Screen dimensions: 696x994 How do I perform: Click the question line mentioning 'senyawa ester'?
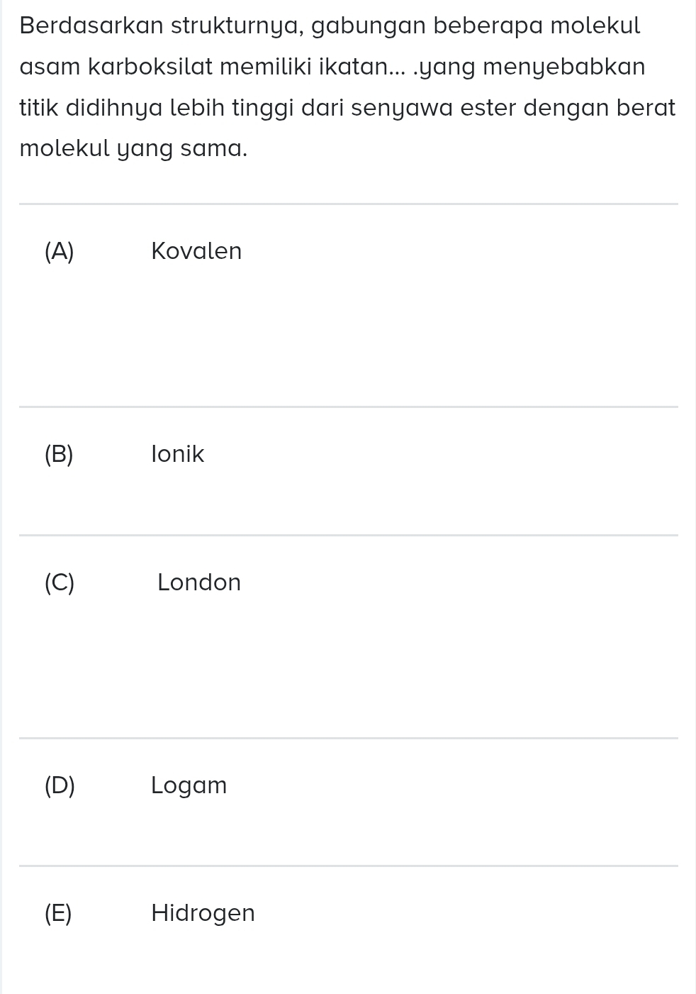348,109
